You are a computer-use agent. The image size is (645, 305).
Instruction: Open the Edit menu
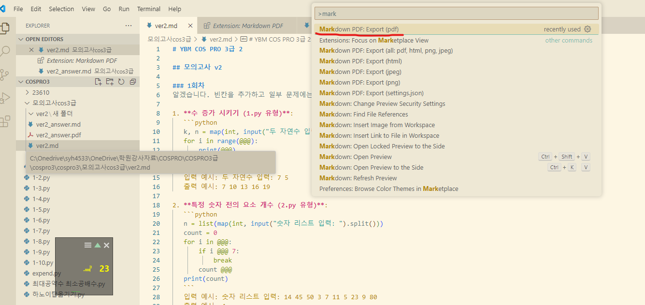tap(36, 9)
